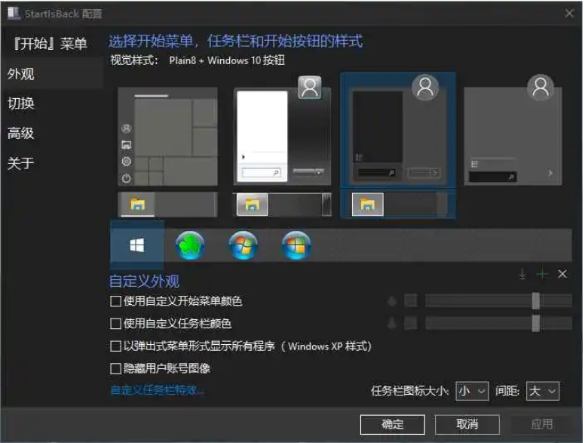Viewport: 585px width, 443px height.
Task: Check 隐藏用户账号图像 option
Action: point(115,369)
